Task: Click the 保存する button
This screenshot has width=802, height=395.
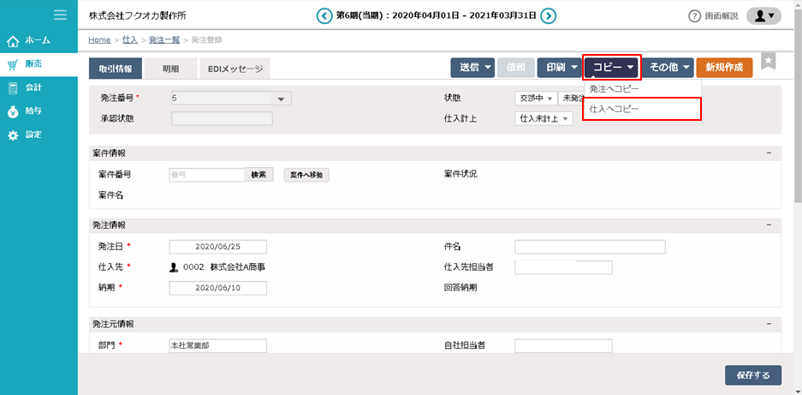Action: (752, 375)
